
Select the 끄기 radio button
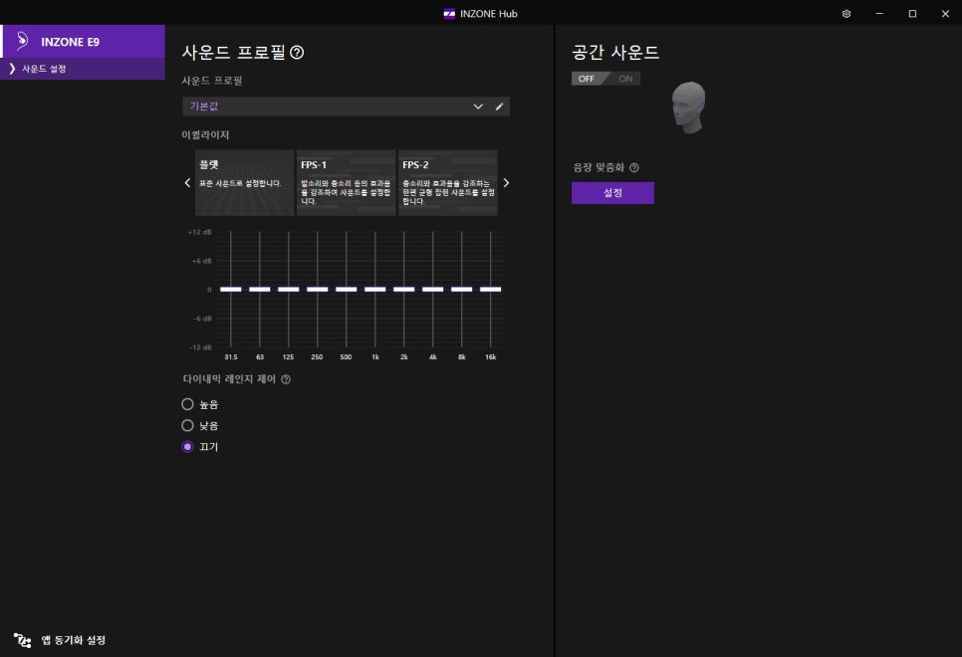tap(187, 447)
